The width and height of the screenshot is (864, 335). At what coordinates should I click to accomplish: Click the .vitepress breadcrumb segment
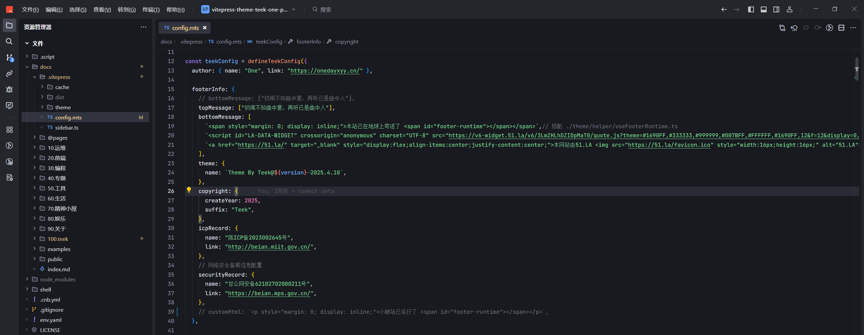point(191,41)
